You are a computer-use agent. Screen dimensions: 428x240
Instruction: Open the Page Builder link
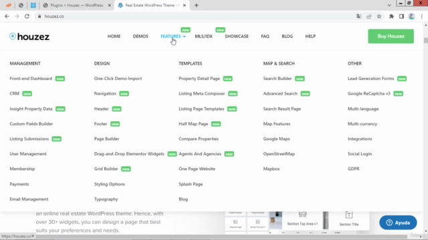coord(107,139)
